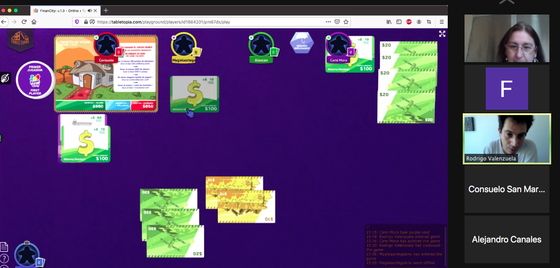Image resolution: width=560 pixels, height=268 pixels.
Task: Click the Alexcan player name label
Action: [261, 60]
